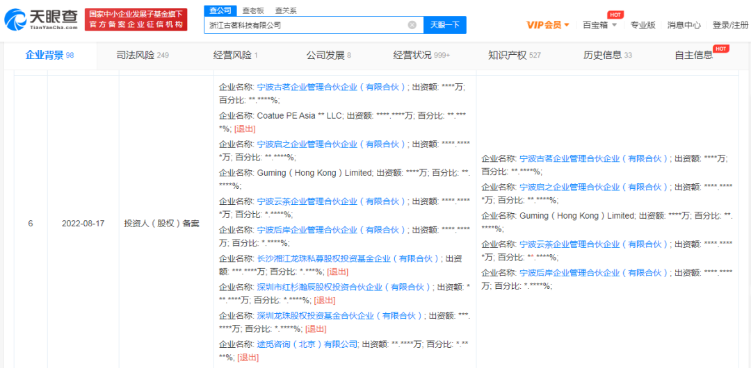
Task: Click the 途觅咨询（北京）有限公司 link
Action: [307, 344]
